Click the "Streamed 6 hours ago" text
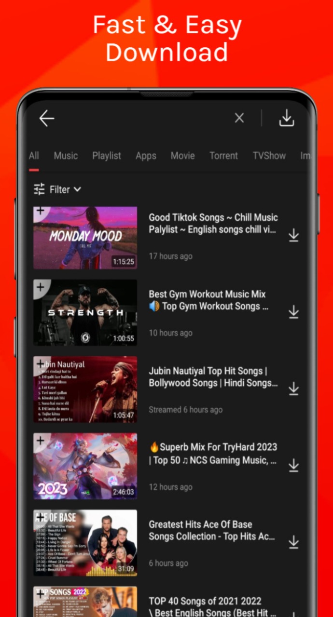This screenshot has height=617, width=333. (186, 409)
